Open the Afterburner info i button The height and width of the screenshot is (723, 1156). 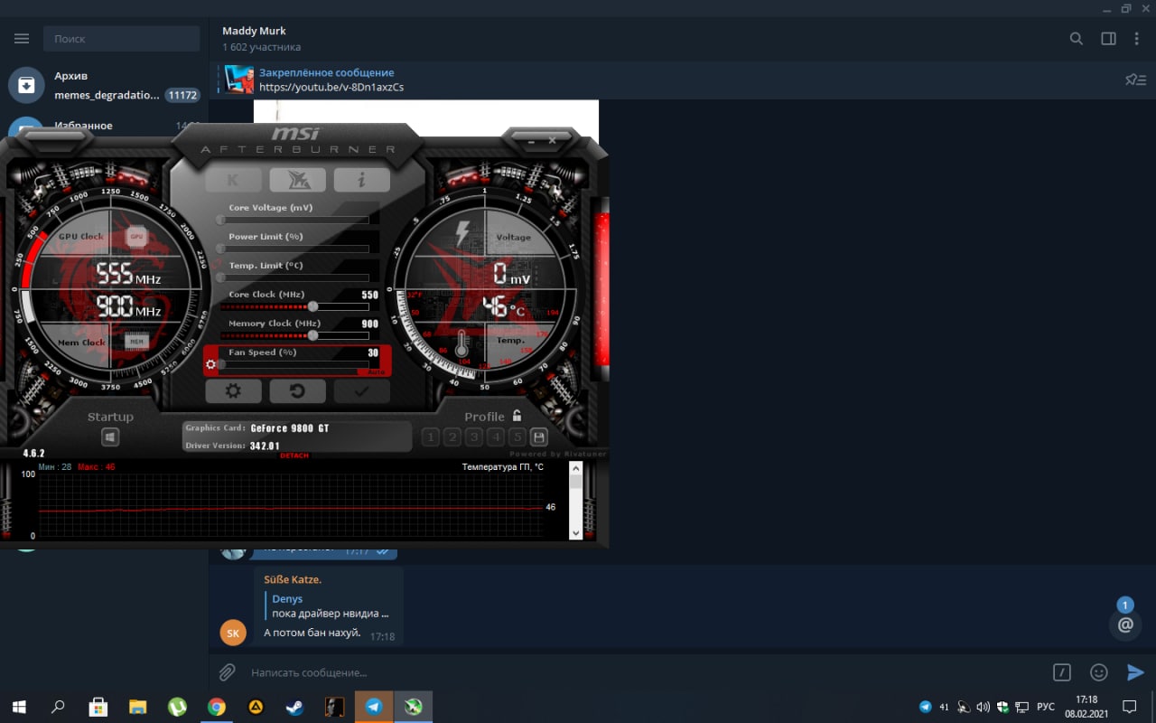click(x=361, y=179)
